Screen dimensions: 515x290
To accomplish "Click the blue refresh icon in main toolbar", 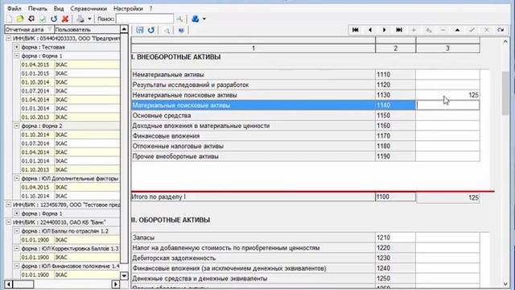I will tap(54, 19).
